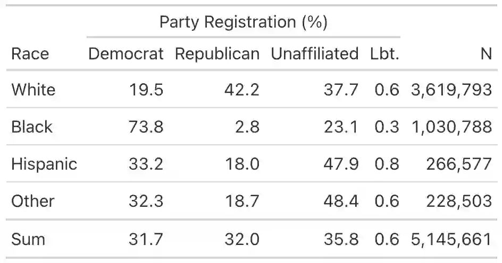This screenshot has height=263, width=502.
Task: Select the White row label
Action: click(x=33, y=89)
